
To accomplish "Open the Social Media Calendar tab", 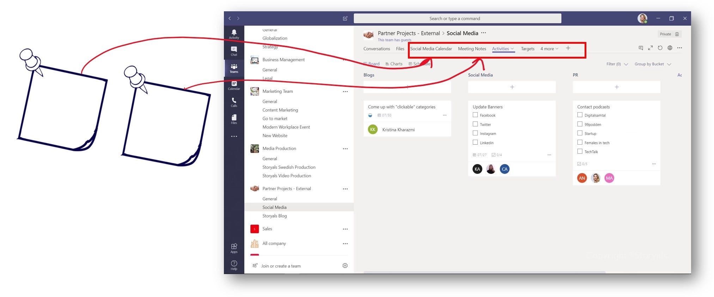I will click(431, 49).
